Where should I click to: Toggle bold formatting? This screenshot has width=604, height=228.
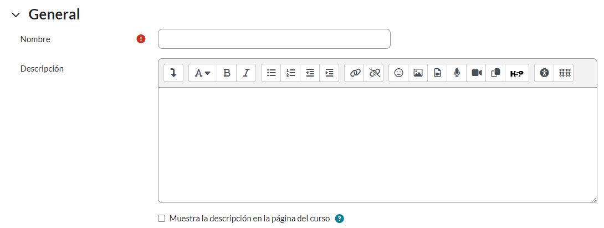point(226,73)
